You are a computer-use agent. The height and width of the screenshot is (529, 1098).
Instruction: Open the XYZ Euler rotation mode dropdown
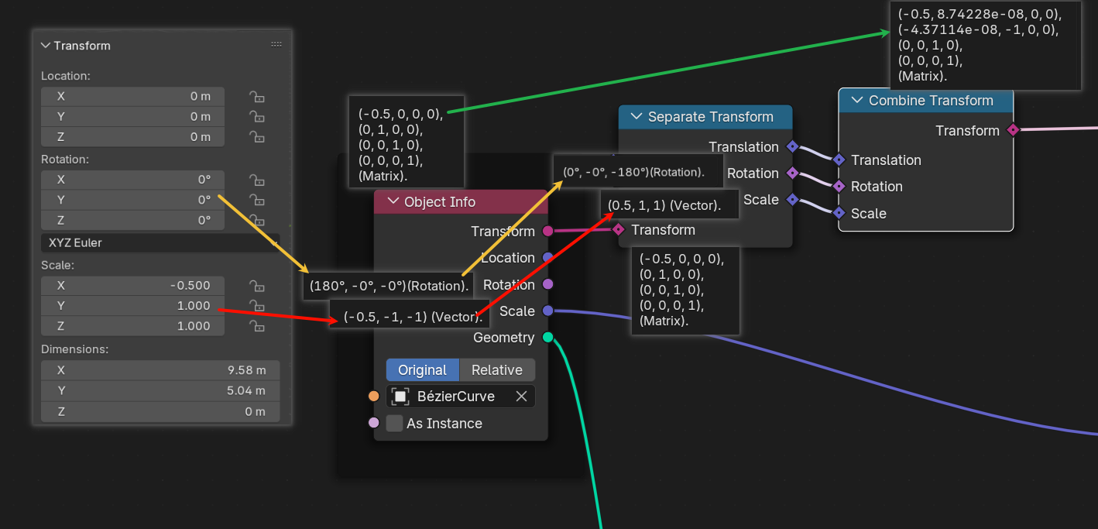click(x=160, y=242)
